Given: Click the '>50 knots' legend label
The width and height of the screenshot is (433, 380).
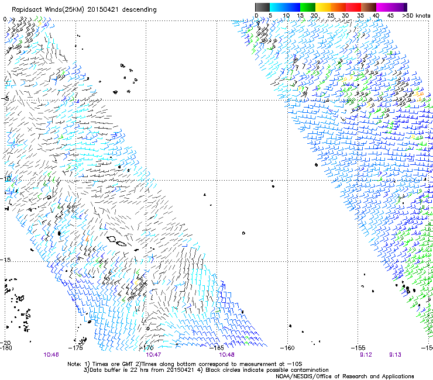Looking at the screenshot, I should (416, 16).
